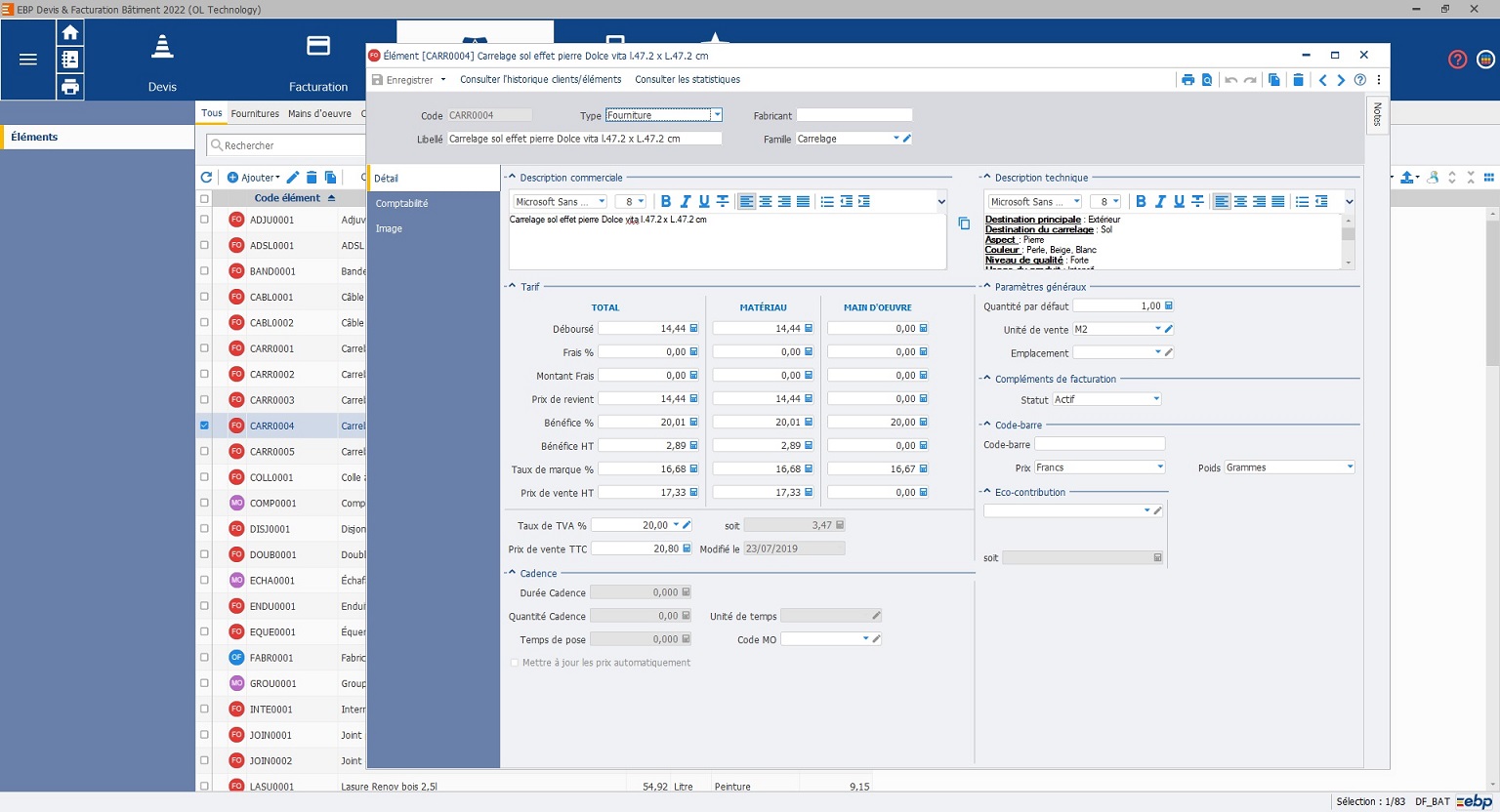Open the Poids dropdown showing Grammes
Viewport: 1500px width, 812px height.
coord(1350,467)
